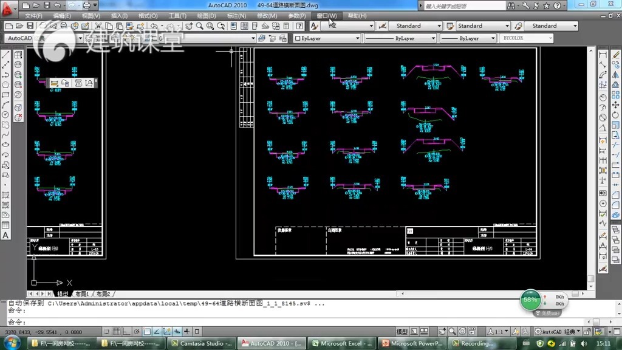Click the command line input after 命令:
The height and width of the screenshot is (350, 622).
(306, 322)
